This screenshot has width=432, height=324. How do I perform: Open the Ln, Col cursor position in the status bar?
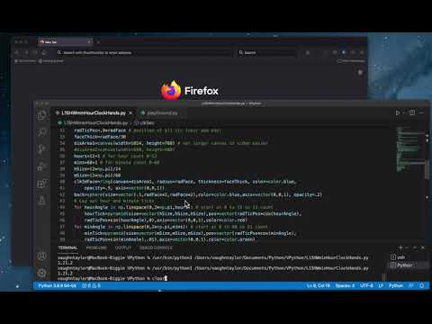(319, 285)
